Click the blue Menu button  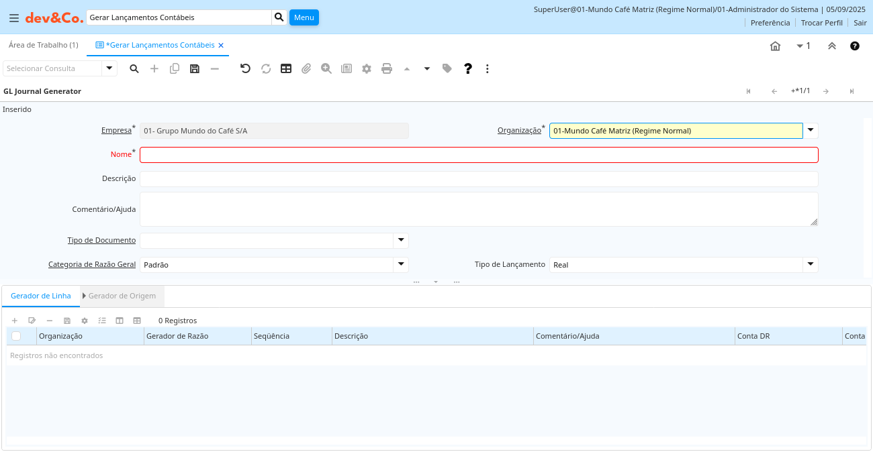[x=304, y=17]
